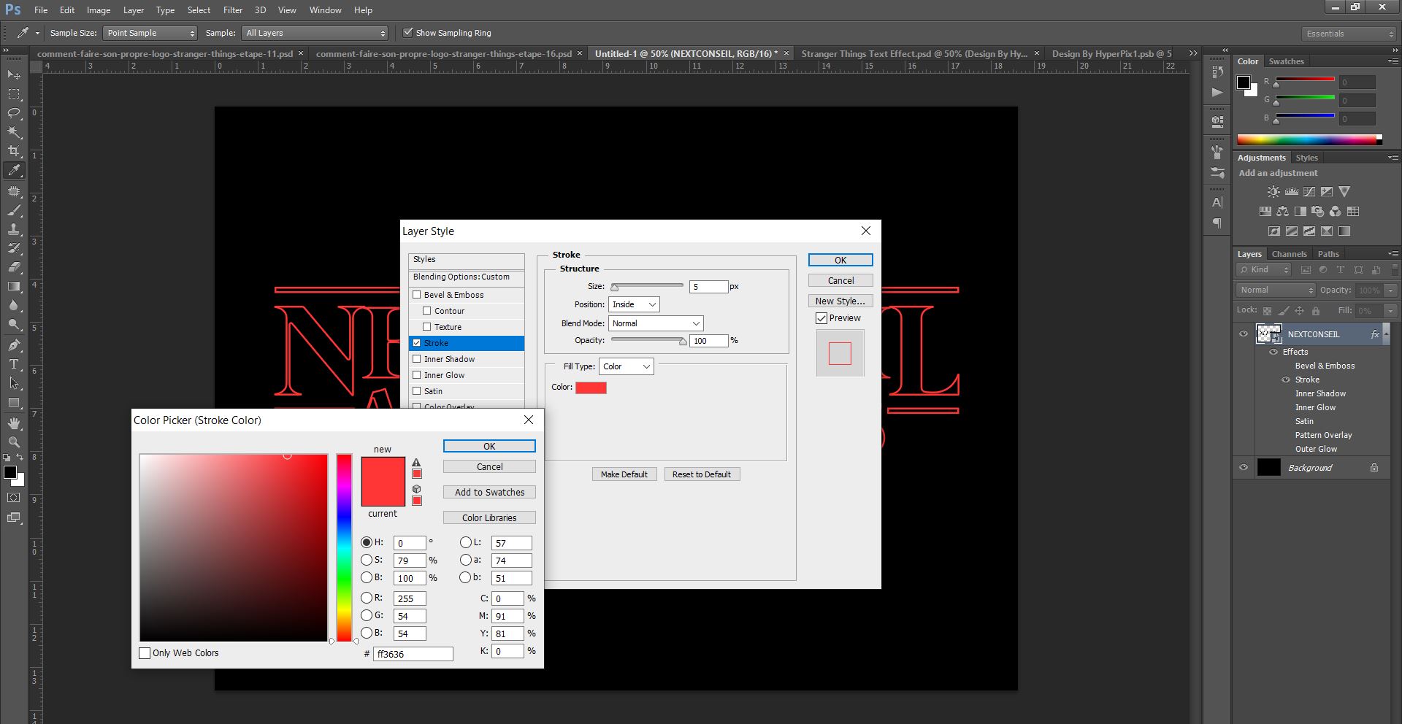Add a Levels adjustment
The height and width of the screenshot is (724, 1402).
[1291, 192]
